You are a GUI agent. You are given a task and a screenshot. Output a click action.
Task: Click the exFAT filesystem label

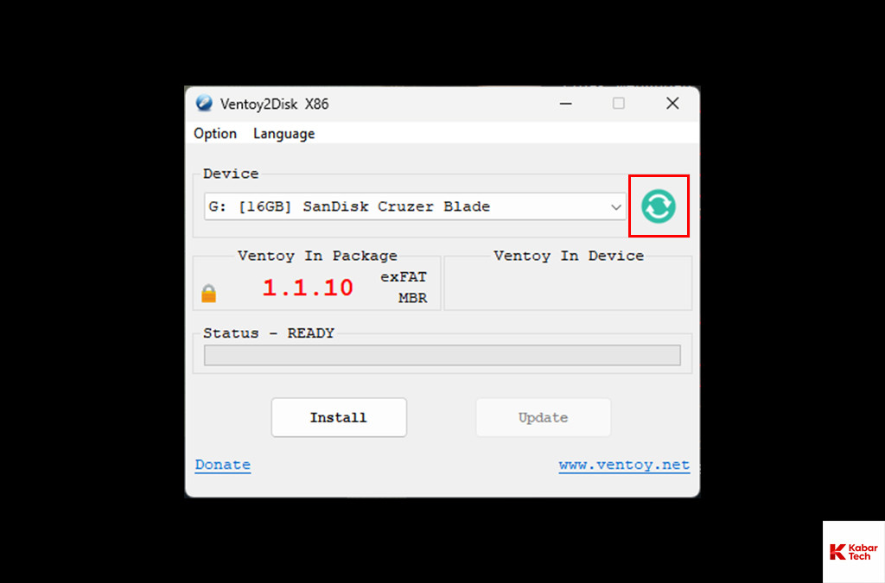[x=404, y=277]
